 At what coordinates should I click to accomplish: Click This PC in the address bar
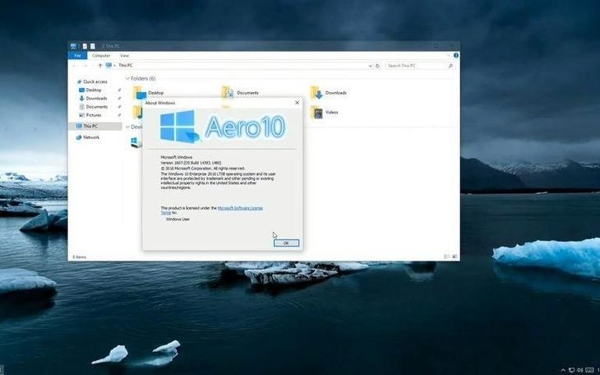[x=126, y=66]
